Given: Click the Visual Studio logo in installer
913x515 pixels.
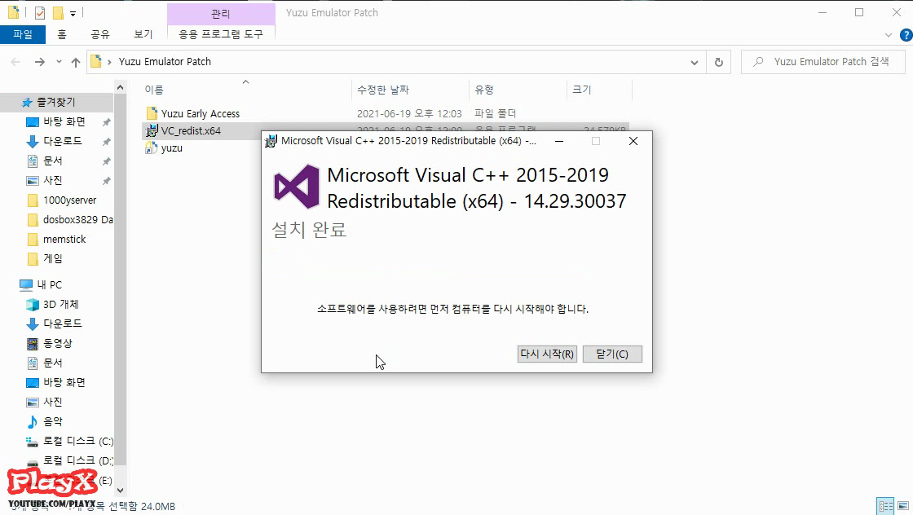Looking at the screenshot, I should (x=297, y=187).
